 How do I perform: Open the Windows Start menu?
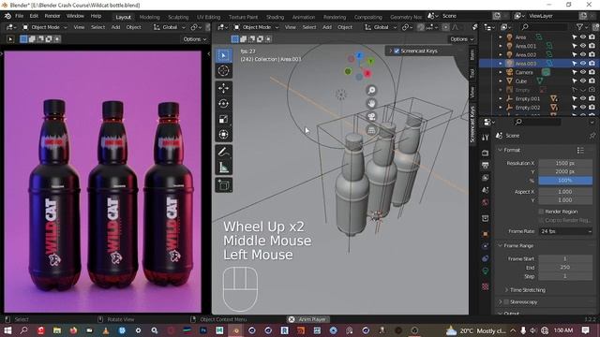tap(7, 330)
